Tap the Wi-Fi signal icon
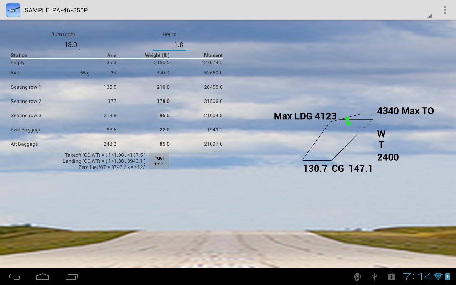Screen dimensions: 456x285 pyautogui.click(x=437, y=276)
